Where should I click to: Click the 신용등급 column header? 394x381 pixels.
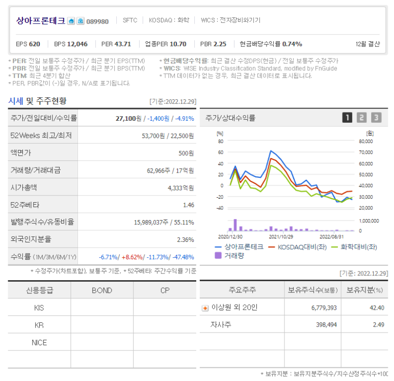[39, 290]
